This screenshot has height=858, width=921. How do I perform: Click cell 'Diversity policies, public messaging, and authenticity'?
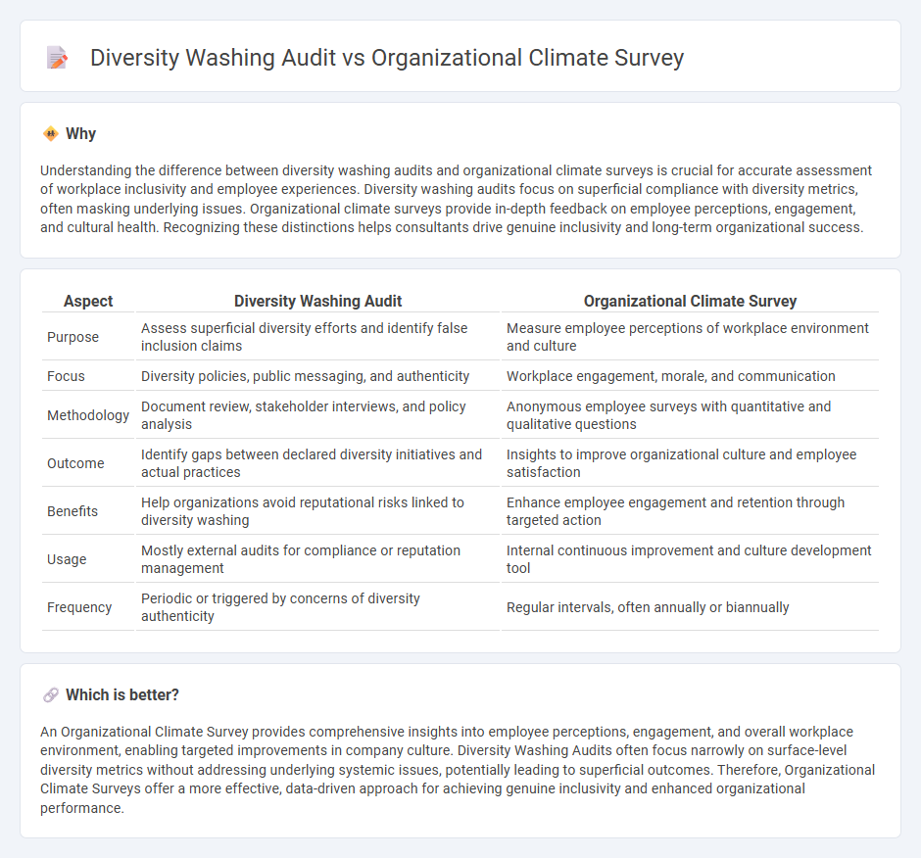pos(317,376)
